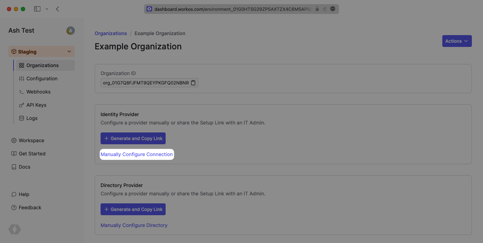Click Organizations breadcrumb link
Viewport: 483px width, 243px height.
point(111,33)
